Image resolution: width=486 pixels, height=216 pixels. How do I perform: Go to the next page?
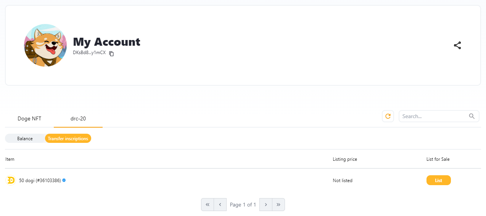[x=266, y=205]
